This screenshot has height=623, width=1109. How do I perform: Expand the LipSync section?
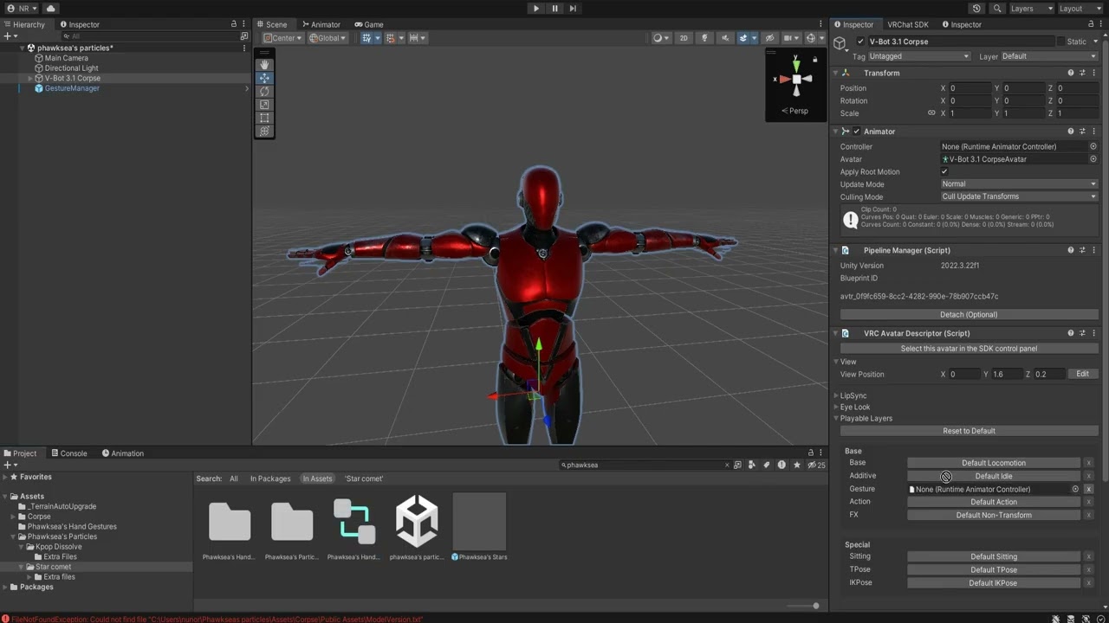coord(853,395)
